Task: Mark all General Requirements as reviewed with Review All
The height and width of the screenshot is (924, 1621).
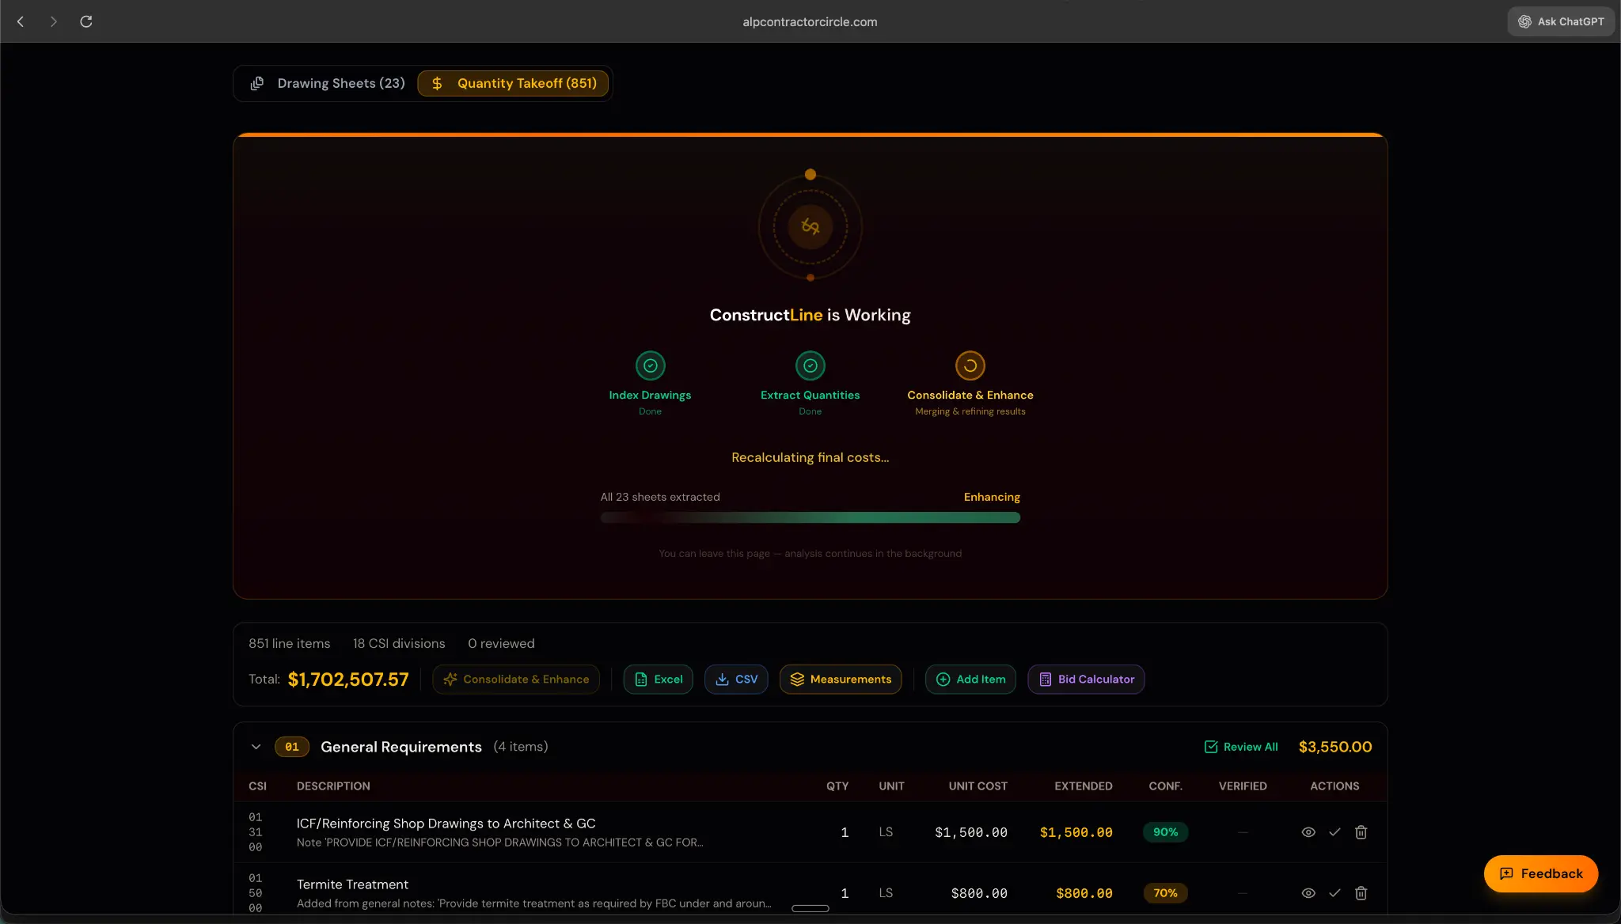Action: pos(1241,747)
